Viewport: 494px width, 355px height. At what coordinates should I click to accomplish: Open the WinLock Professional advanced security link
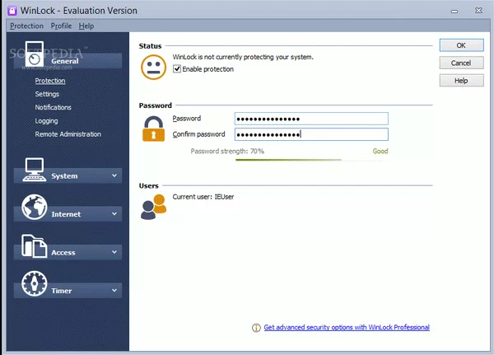pyautogui.click(x=346, y=328)
